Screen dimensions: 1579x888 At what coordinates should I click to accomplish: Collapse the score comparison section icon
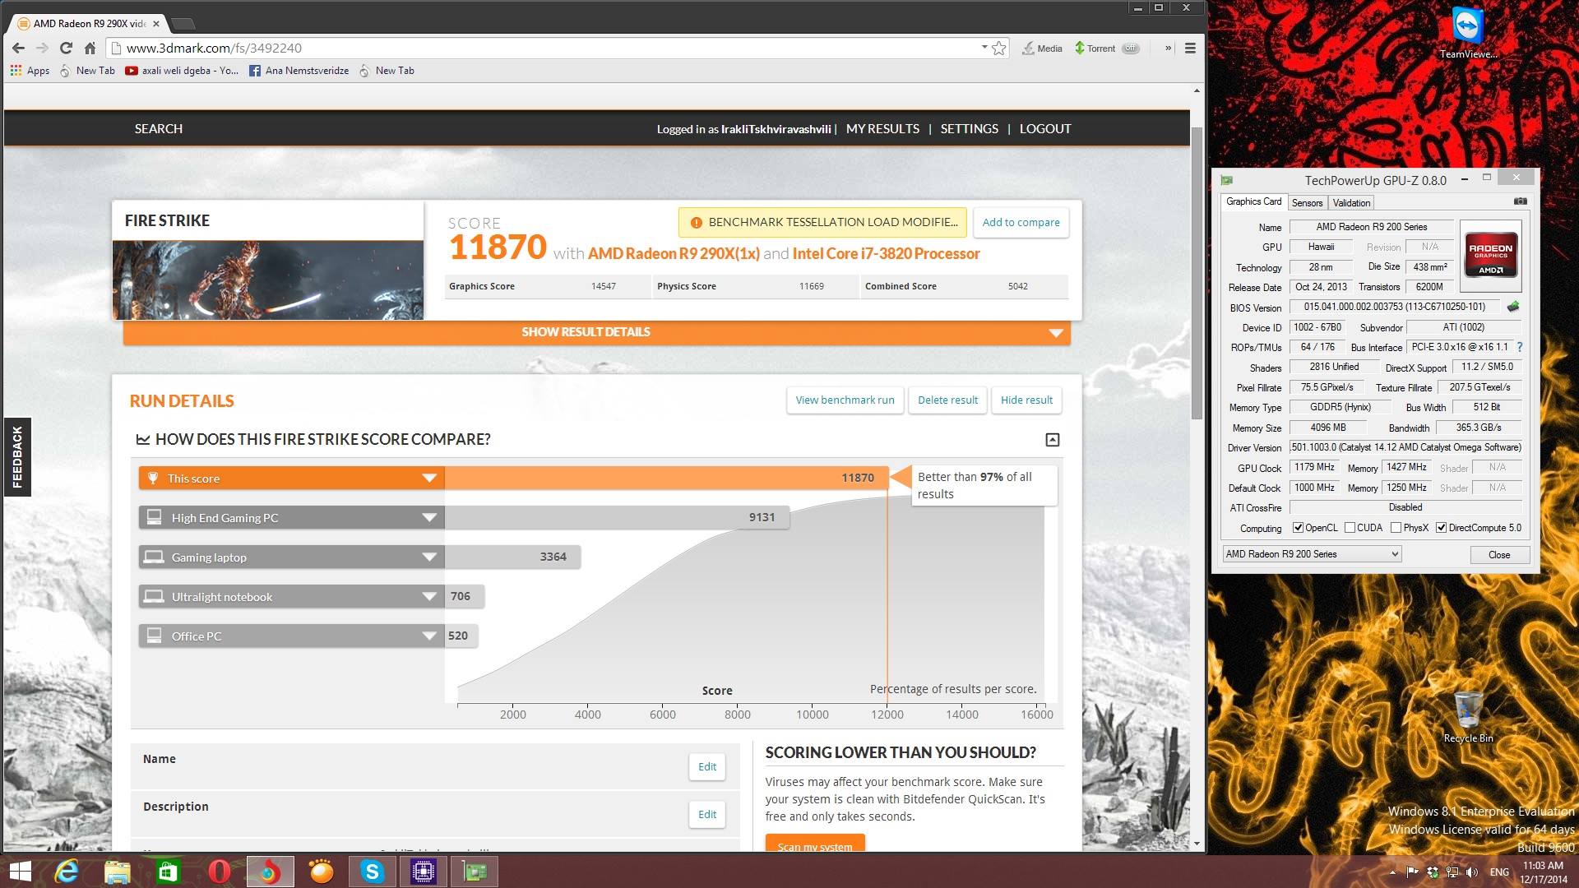(x=1052, y=440)
